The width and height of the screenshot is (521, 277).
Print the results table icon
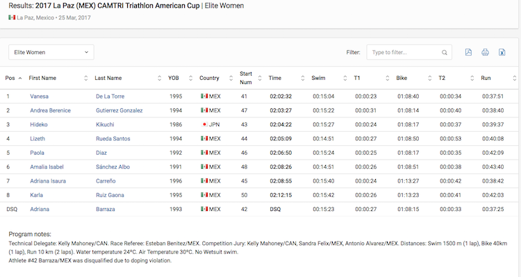[x=485, y=52]
